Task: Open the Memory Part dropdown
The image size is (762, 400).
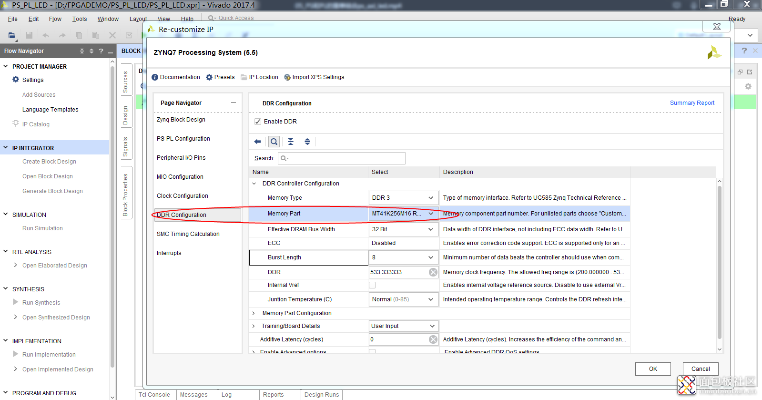Action: point(404,214)
